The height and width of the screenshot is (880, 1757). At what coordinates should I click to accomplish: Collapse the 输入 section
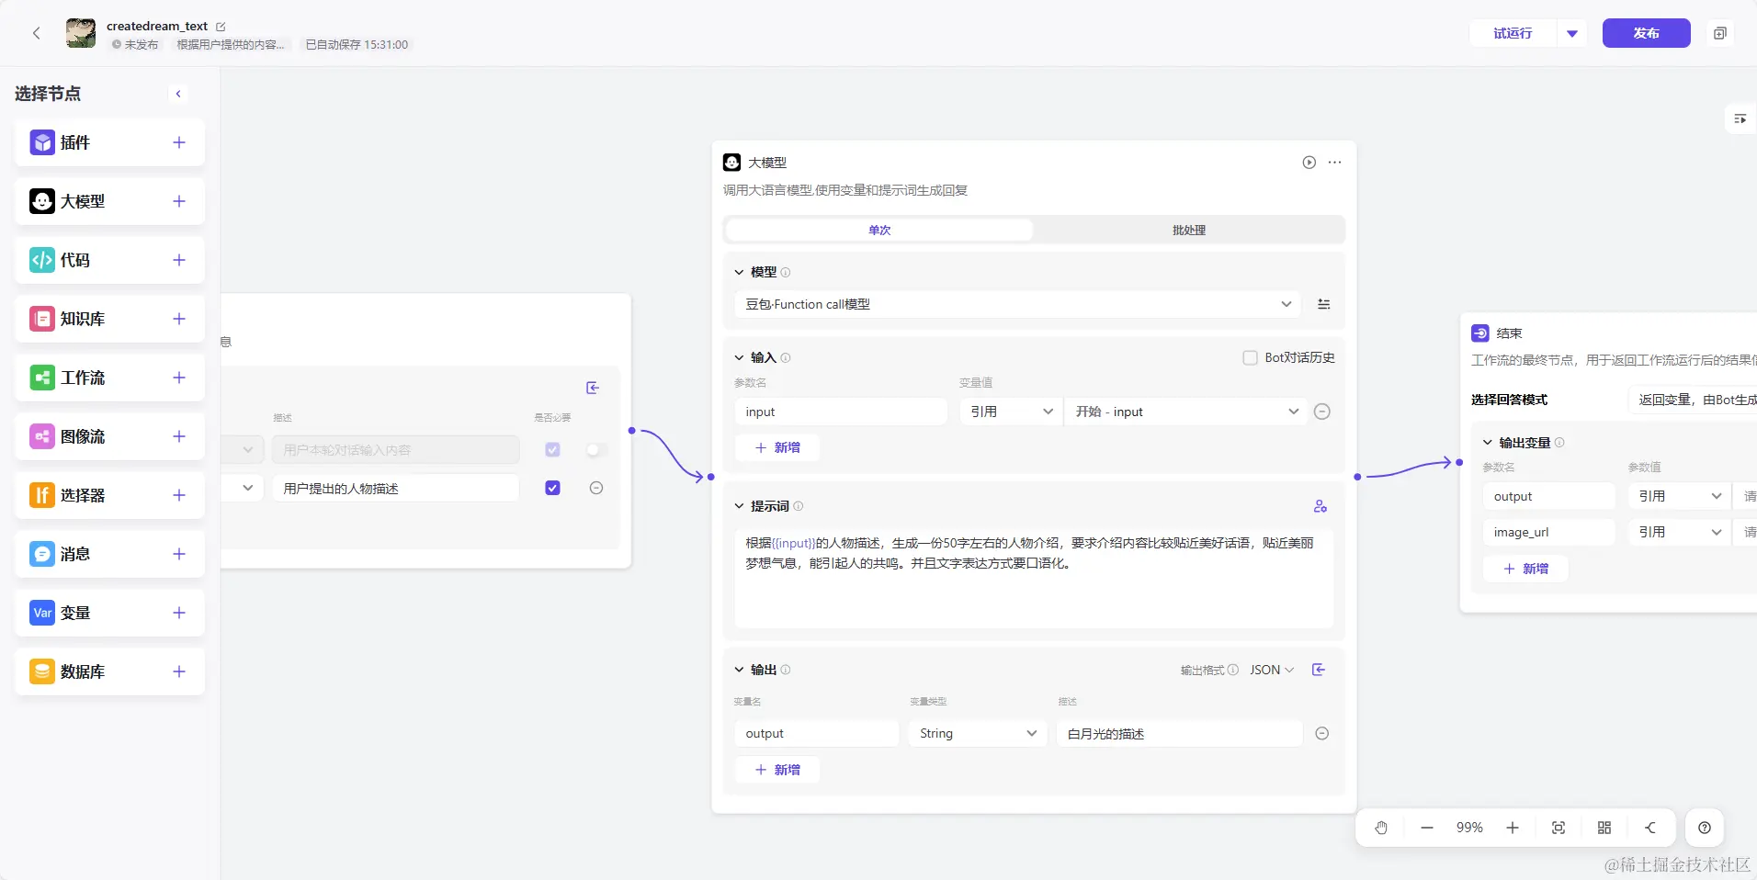pos(739,357)
